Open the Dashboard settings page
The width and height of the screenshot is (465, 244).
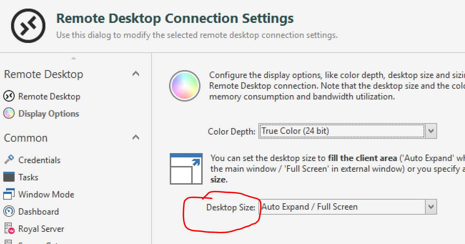point(38,211)
